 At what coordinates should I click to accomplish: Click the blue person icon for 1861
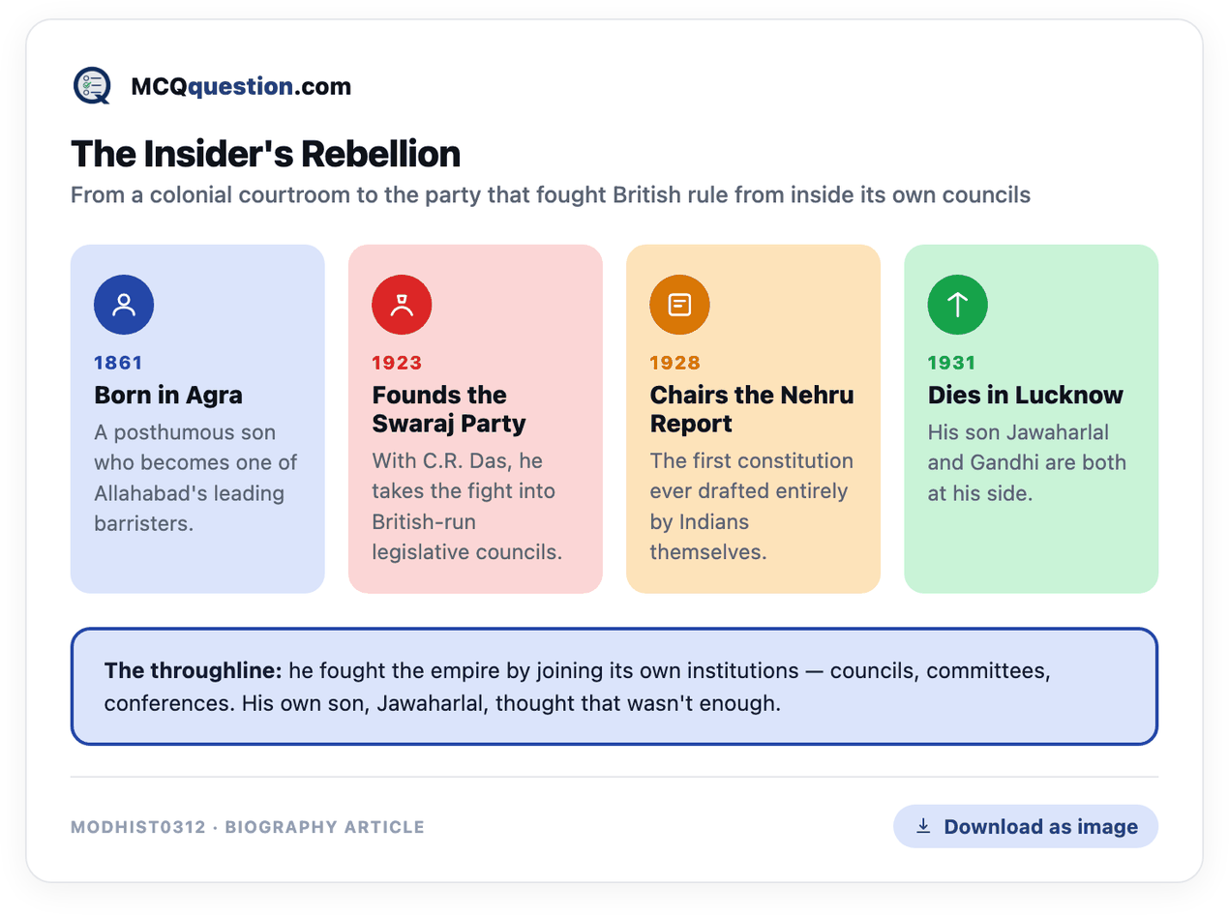(x=124, y=306)
